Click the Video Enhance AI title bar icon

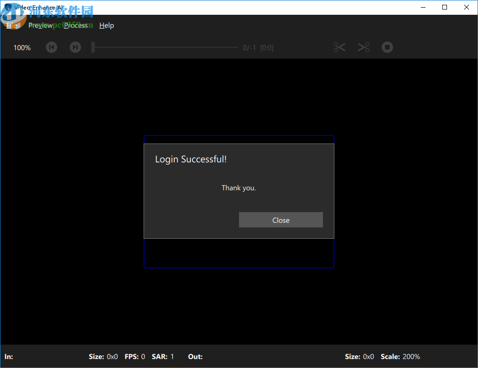7,8
